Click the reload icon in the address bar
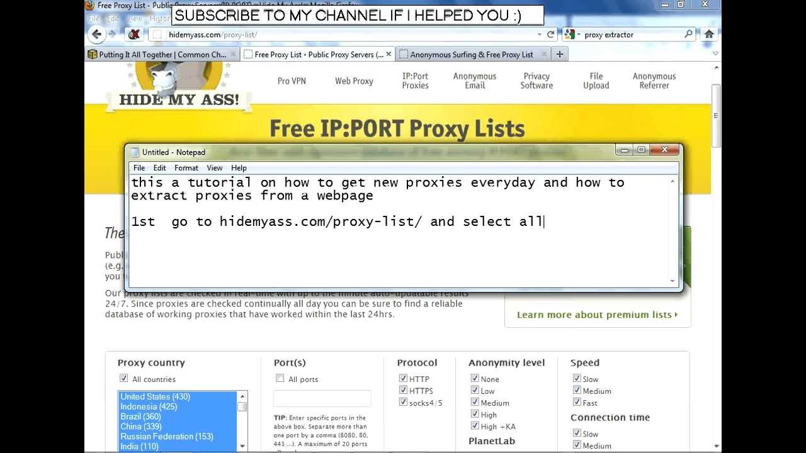Screen dimensions: 806x453 tap(550, 35)
